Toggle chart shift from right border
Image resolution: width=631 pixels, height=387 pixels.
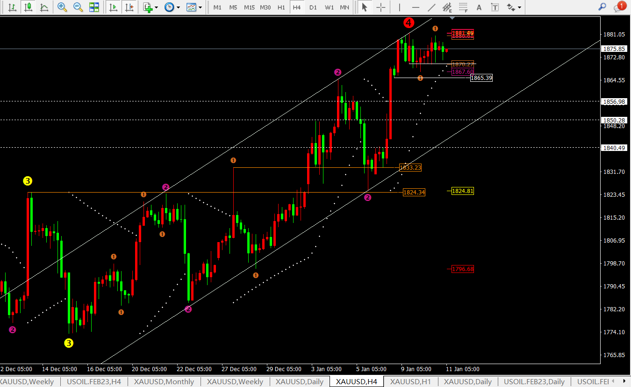coord(130,7)
